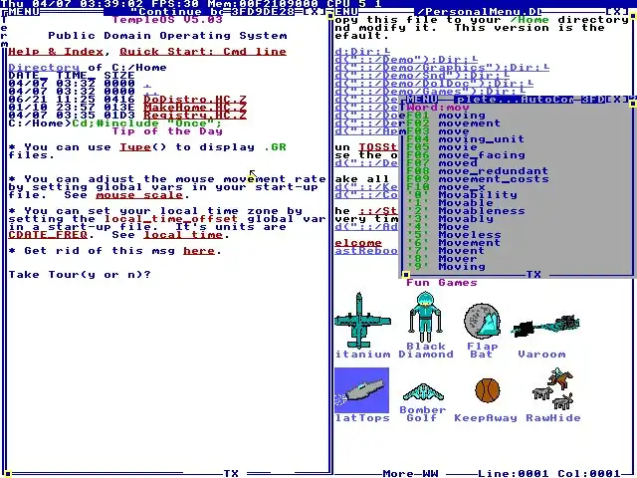Open Quick Start: Cmd line link
The image size is (637, 478).
point(203,52)
